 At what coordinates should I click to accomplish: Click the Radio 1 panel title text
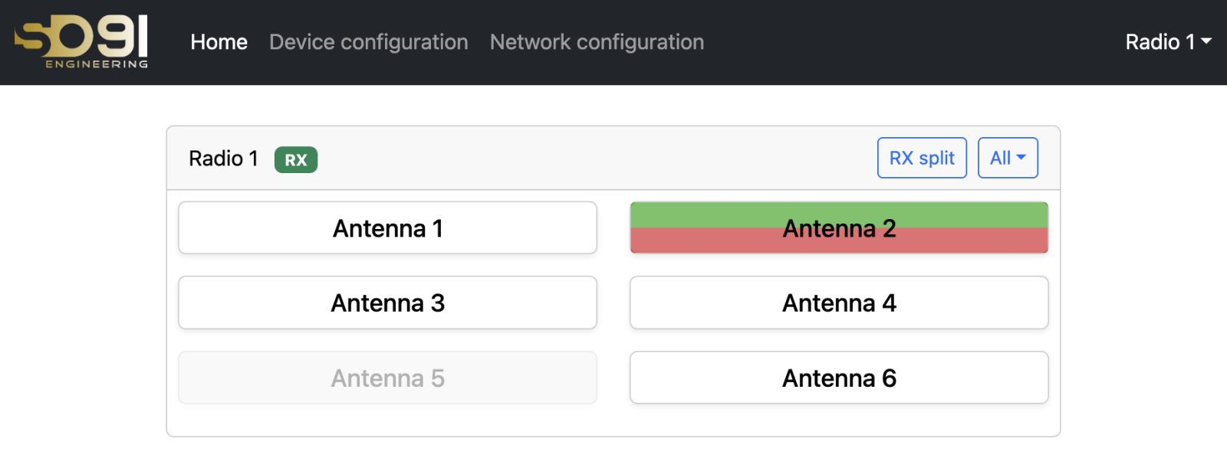(x=223, y=159)
